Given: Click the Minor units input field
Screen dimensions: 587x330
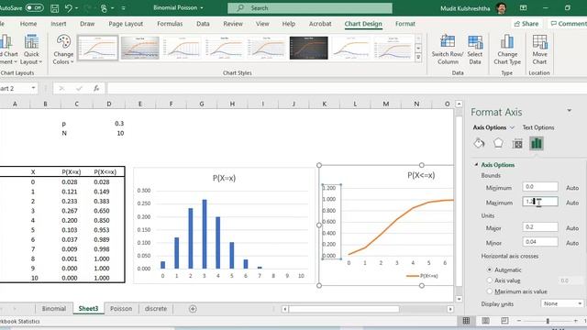Looking at the screenshot, I should pyautogui.click(x=540, y=242).
